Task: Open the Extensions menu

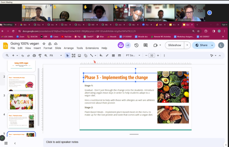Action: [92, 48]
